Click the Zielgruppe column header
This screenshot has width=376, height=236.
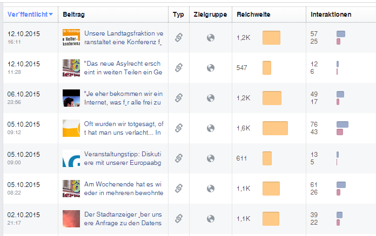(210, 15)
